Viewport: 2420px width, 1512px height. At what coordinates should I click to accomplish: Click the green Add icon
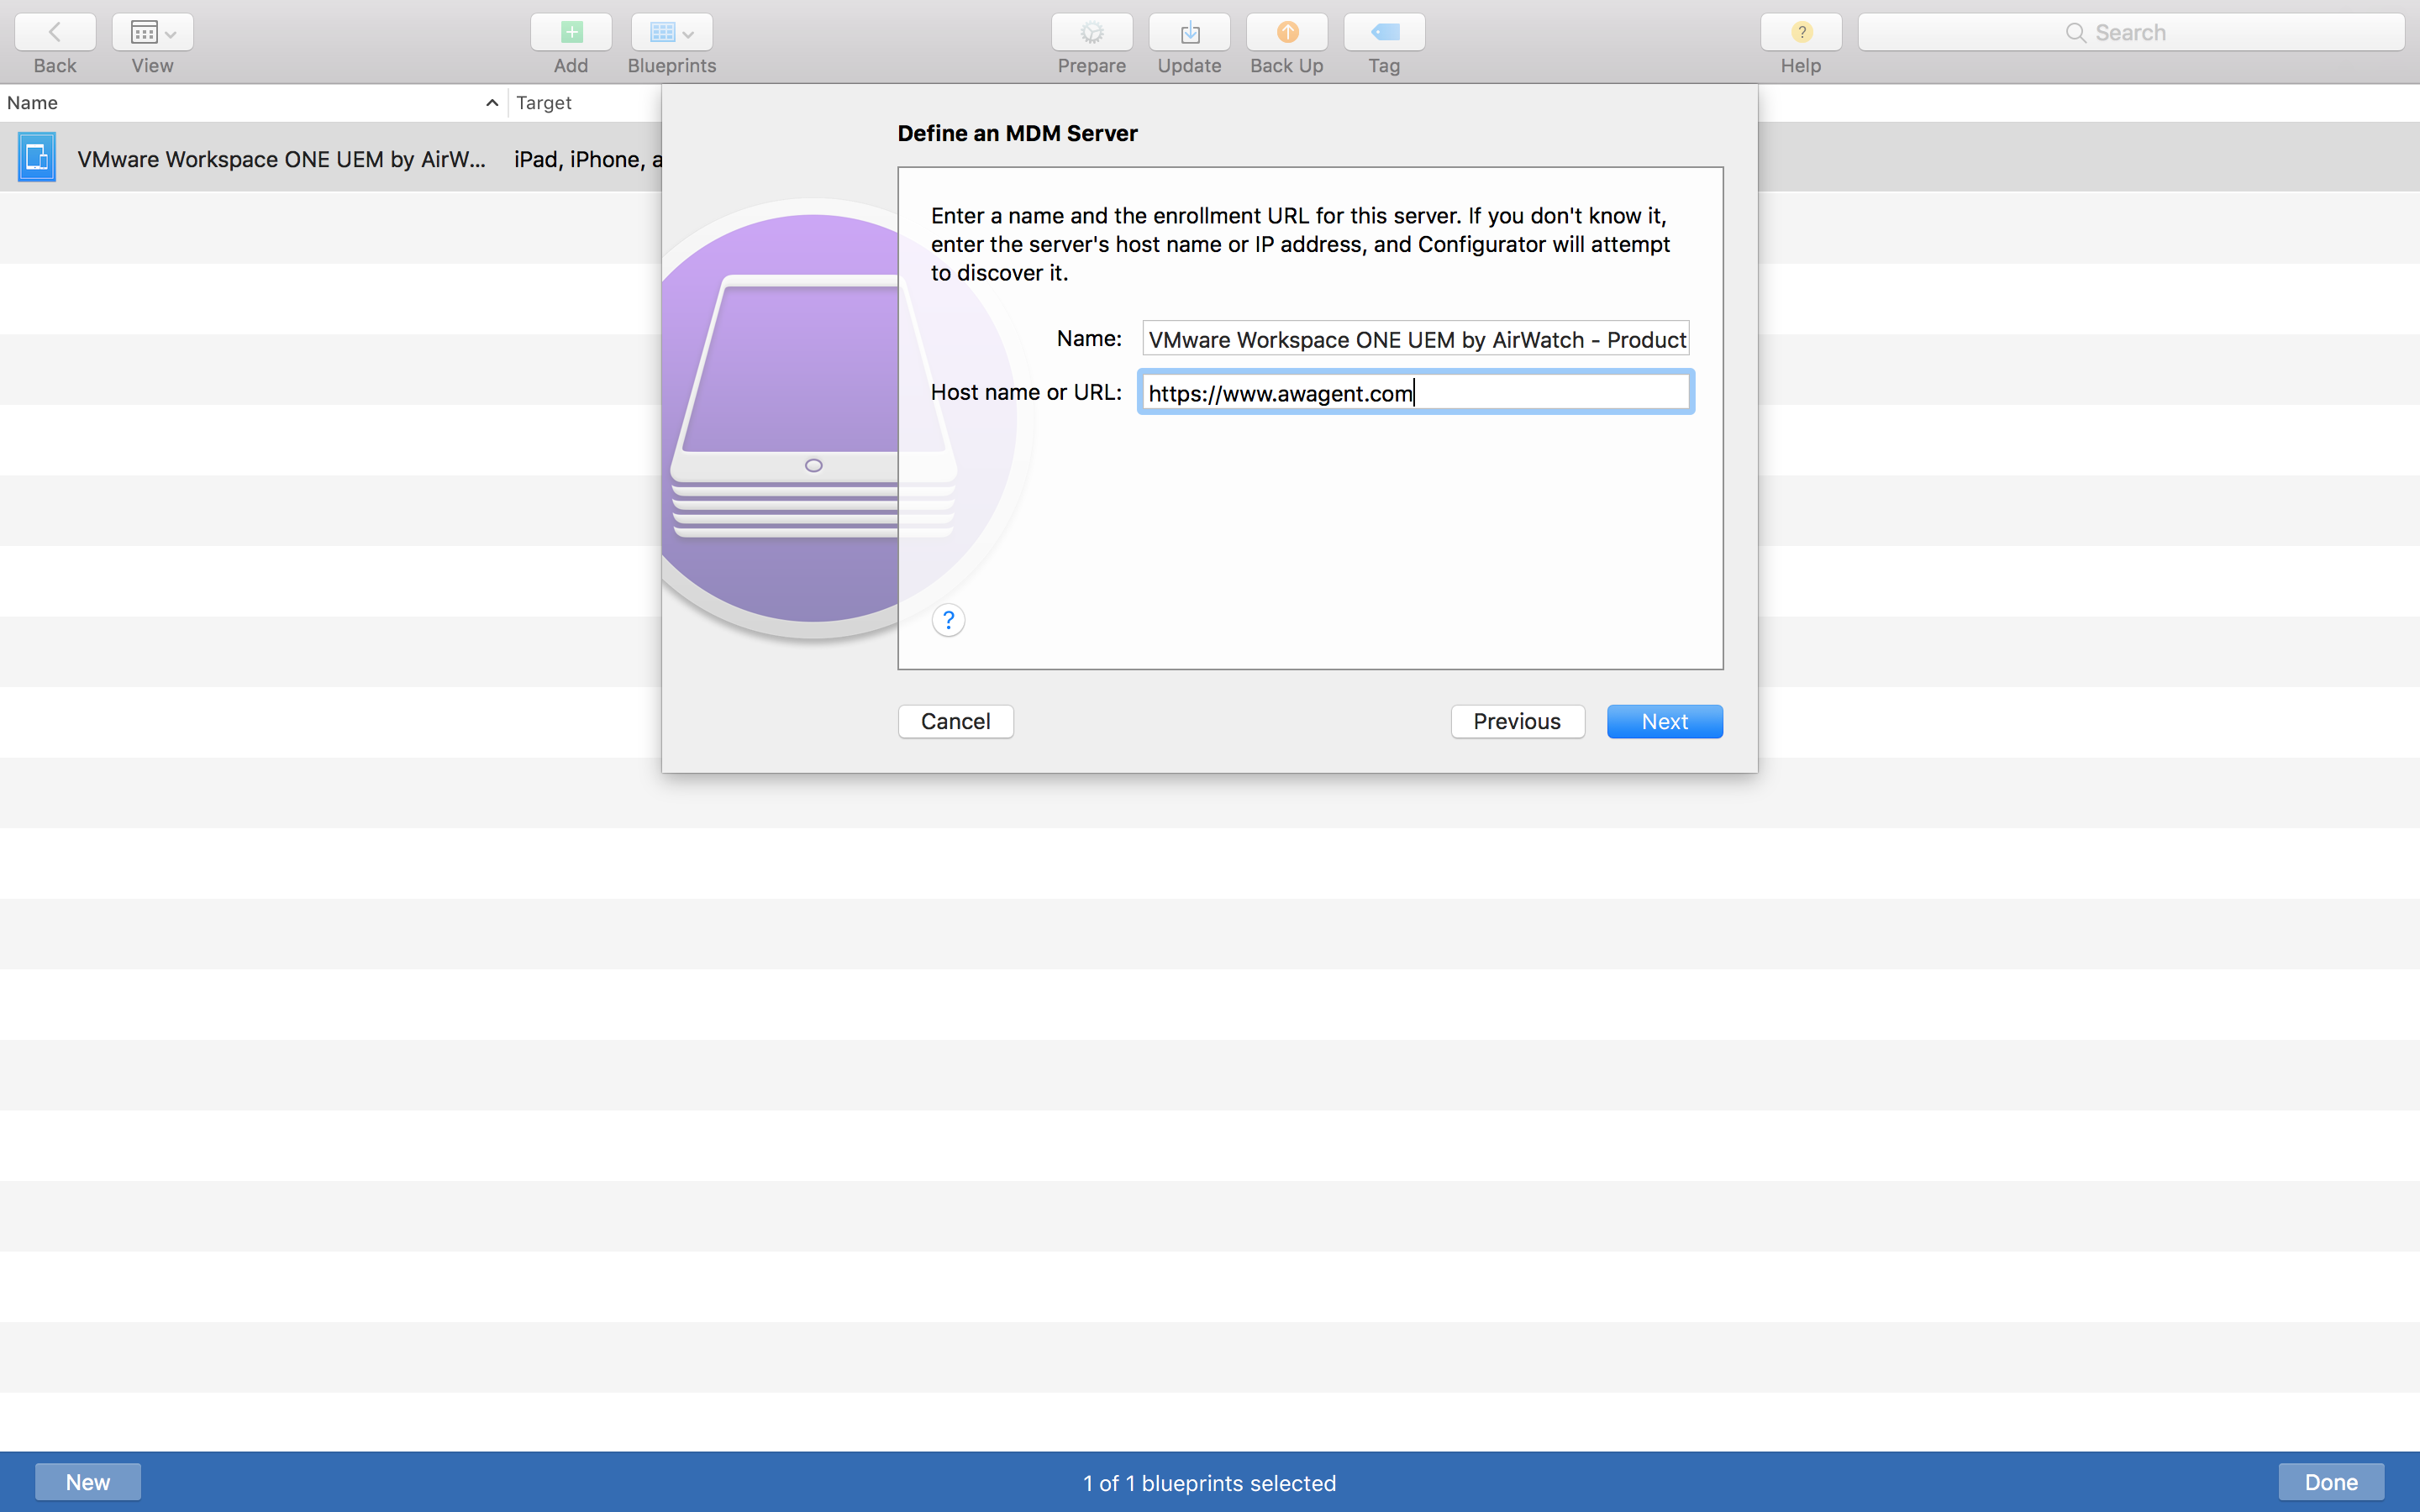pyautogui.click(x=570, y=33)
